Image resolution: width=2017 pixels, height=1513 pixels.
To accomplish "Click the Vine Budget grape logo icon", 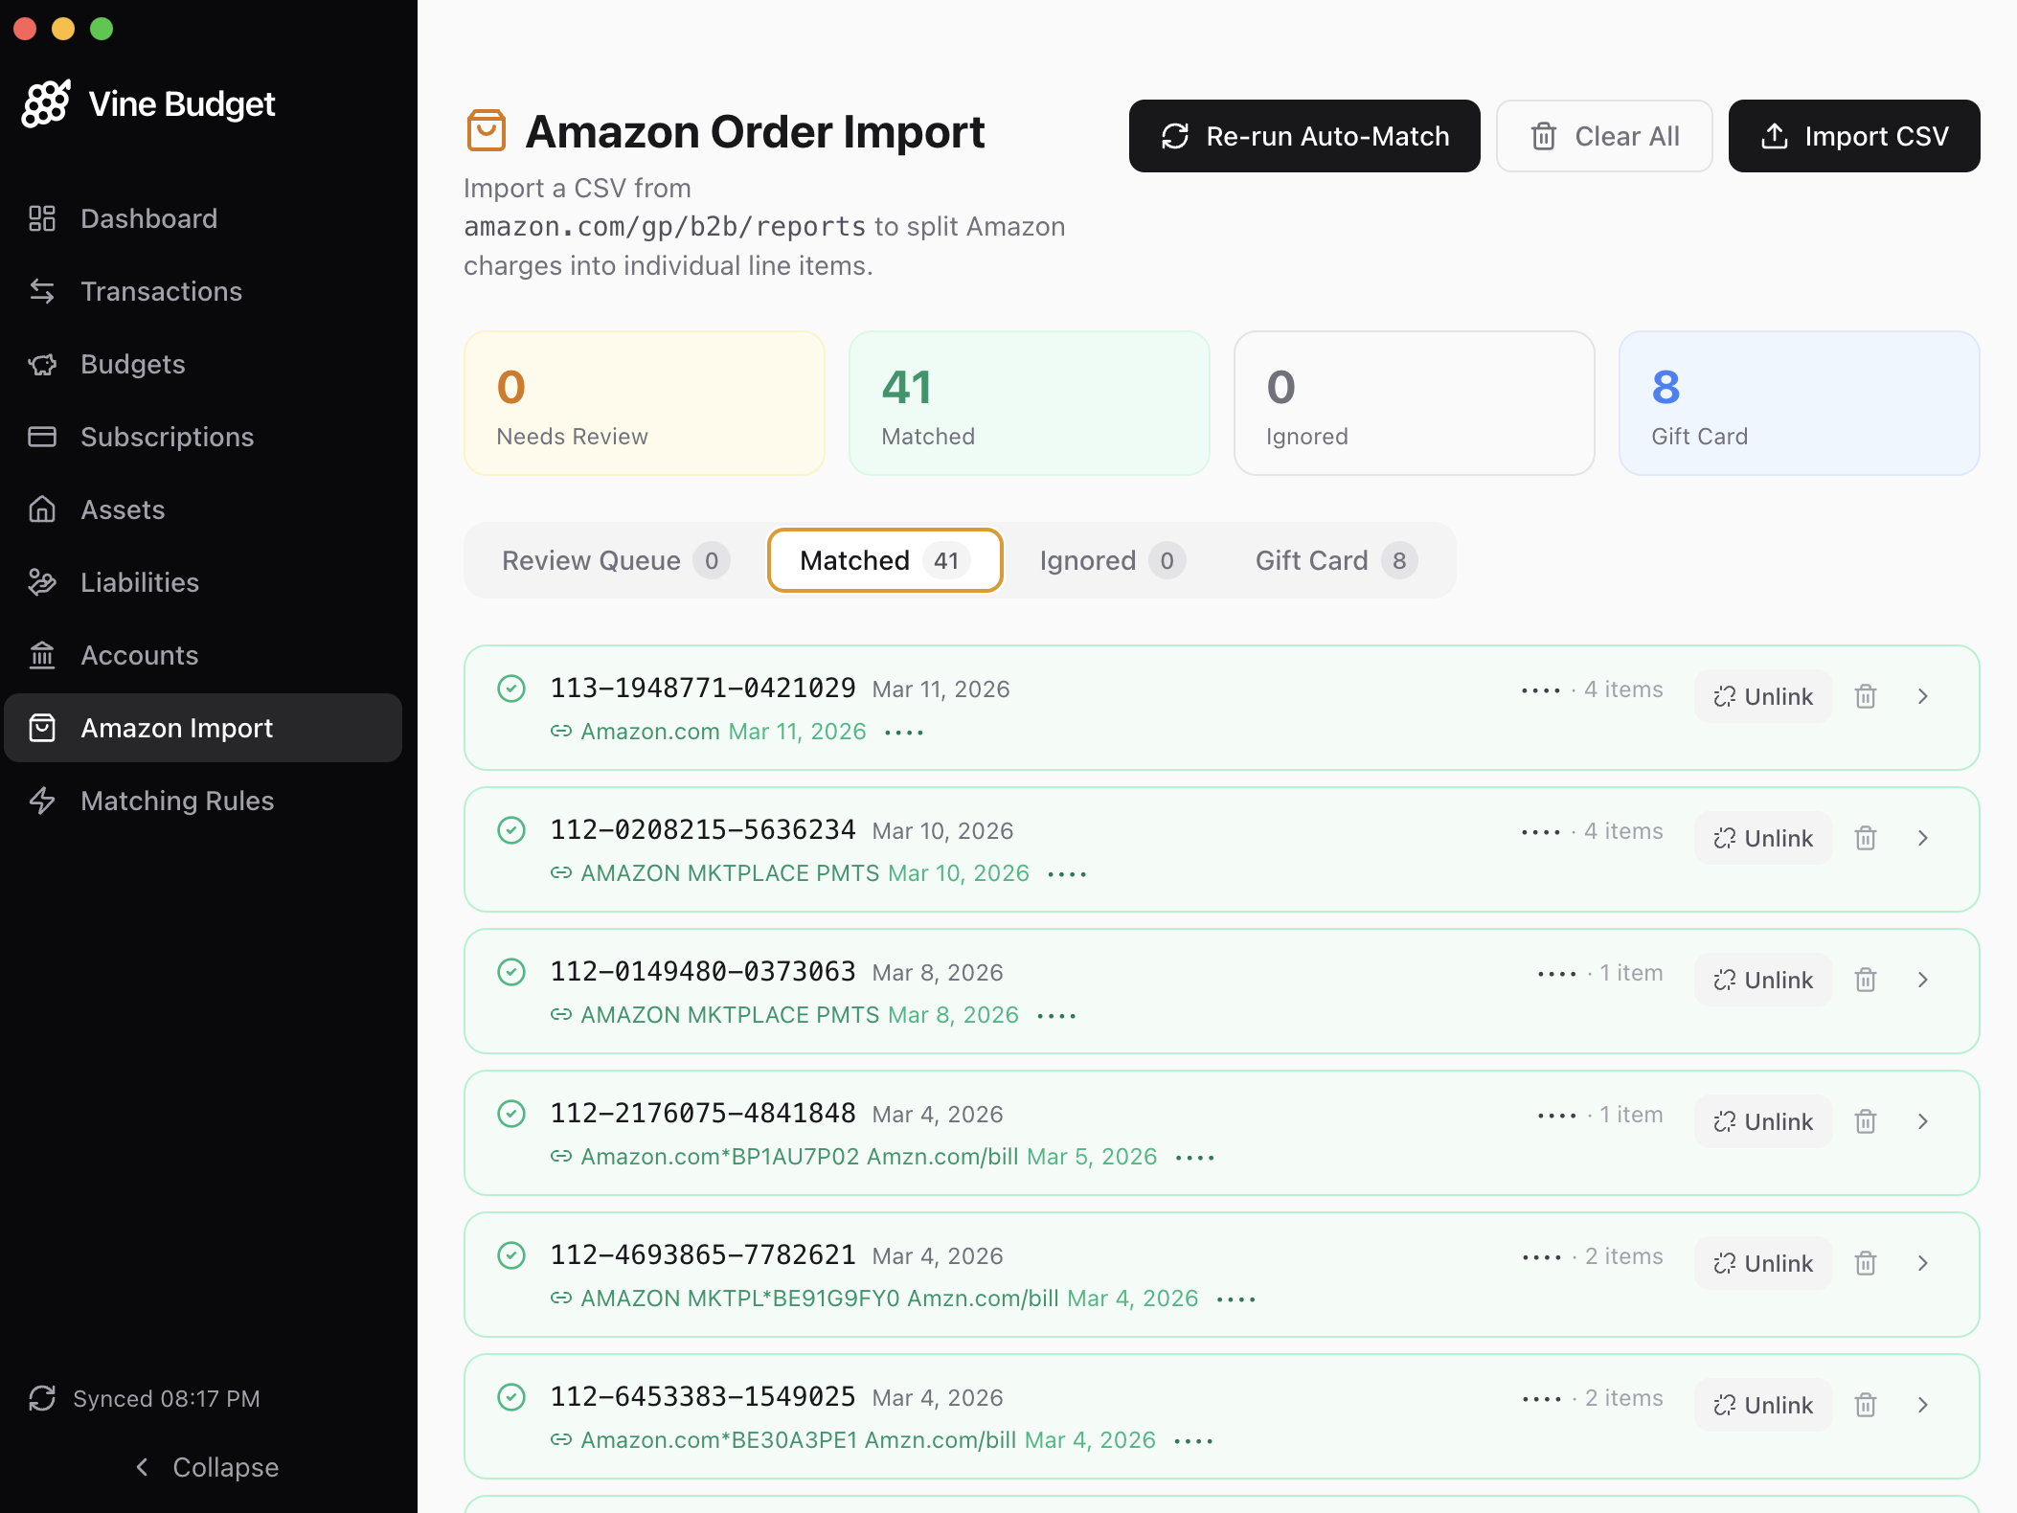I will (x=46, y=103).
